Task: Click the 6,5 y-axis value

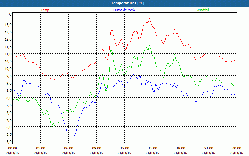Action: tap(9, 120)
